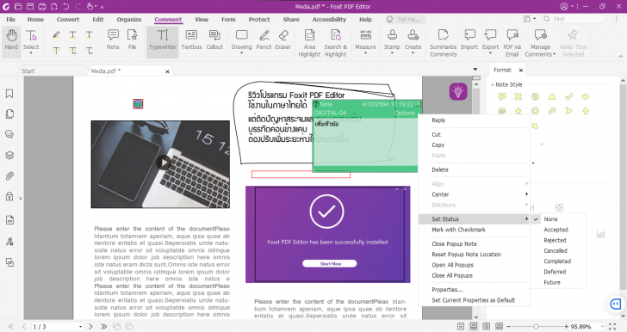Select the Callout tool
627x332 pixels.
tap(214, 40)
